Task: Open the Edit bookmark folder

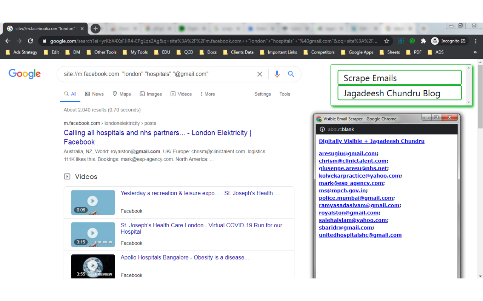Action: coord(51,52)
